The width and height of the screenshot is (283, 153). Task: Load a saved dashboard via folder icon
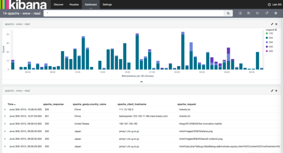[257, 13]
